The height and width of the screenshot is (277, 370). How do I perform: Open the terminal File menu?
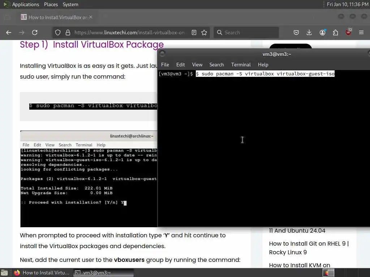point(165,65)
